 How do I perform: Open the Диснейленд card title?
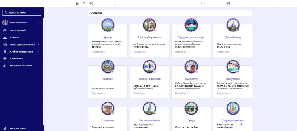coord(233,37)
